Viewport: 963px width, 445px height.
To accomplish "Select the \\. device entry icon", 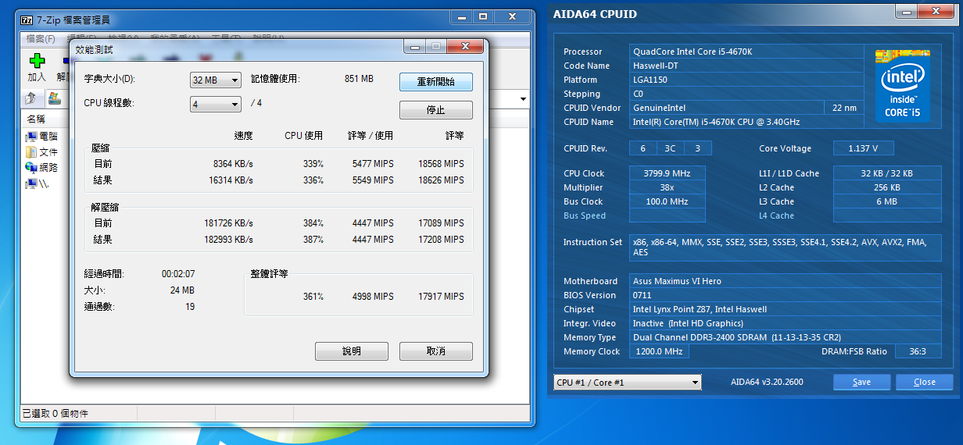I will (x=30, y=183).
